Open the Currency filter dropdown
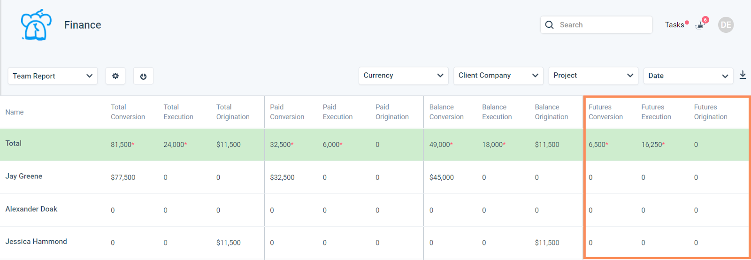 pyautogui.click(x=403, y=76)
